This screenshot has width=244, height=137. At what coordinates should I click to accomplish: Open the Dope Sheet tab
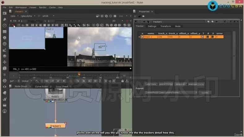pos(62,86)
